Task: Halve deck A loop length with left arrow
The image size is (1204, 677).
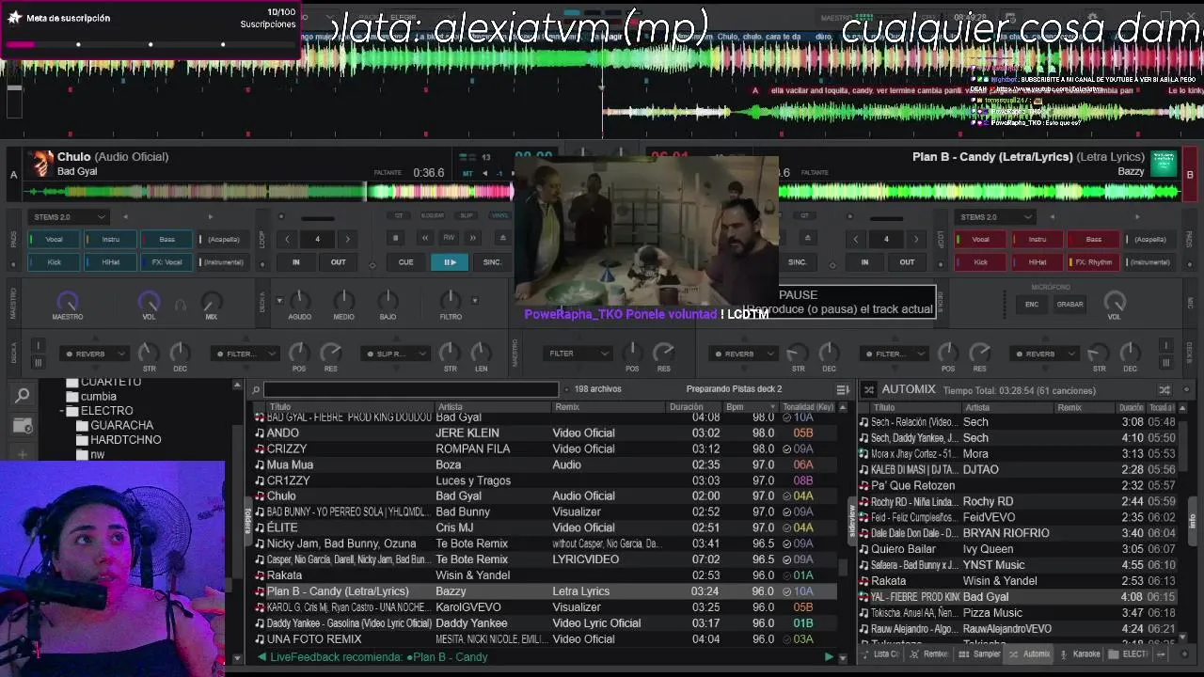Action: [287, 239]
